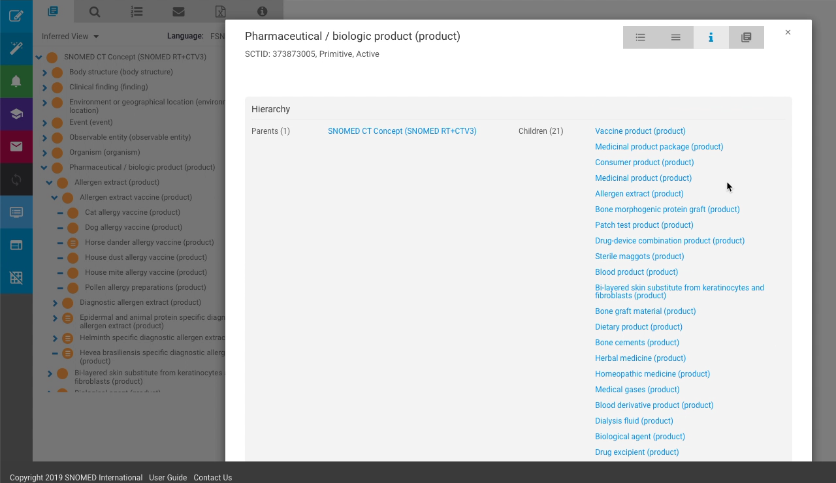
Task: Switch to the envelope tab in top bar
Action: click(x=178, y=11)
